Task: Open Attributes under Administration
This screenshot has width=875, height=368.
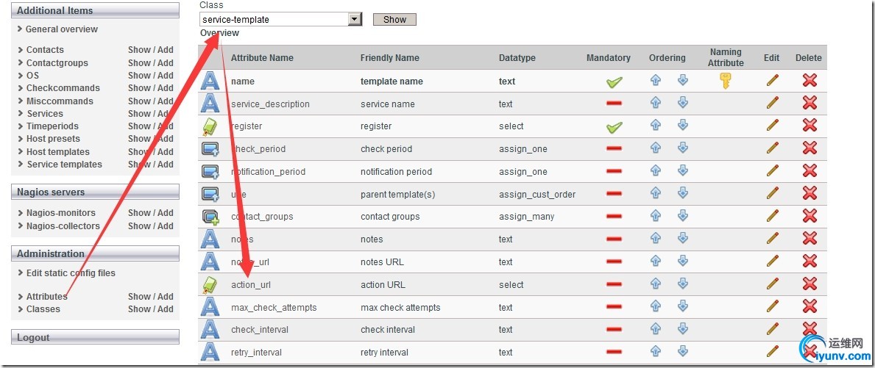Action: click(46, 297)
